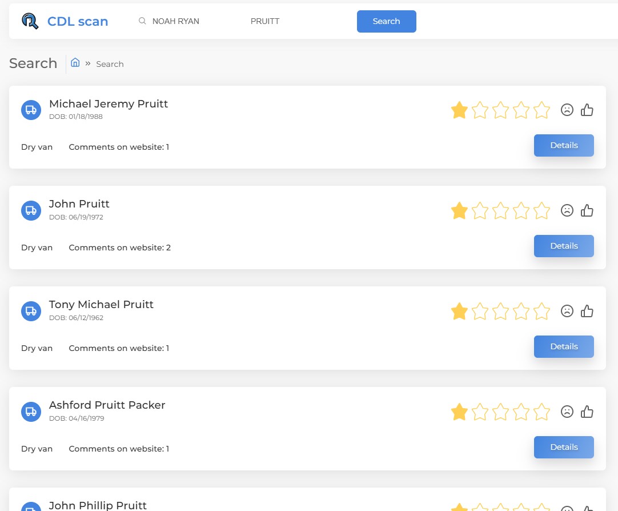This screenshot has height=511, width=618.
Task: Open Details for Michael Jeremy Pruitt
Action: [564, 146]
